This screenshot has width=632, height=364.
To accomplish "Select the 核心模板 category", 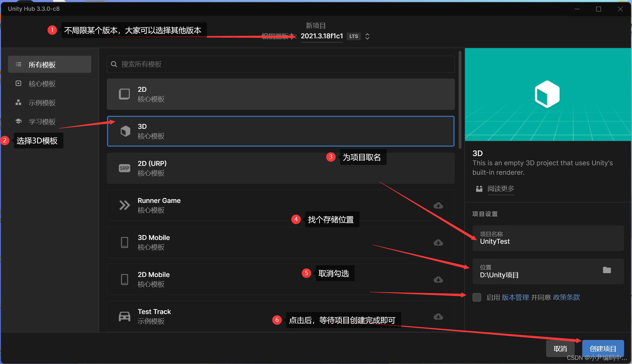I will tap(49, 84).
